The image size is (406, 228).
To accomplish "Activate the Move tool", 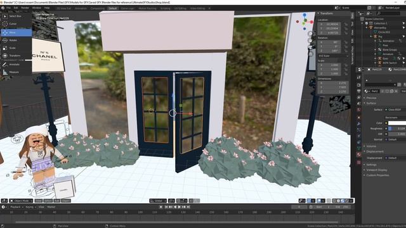I will pyautogui.click(x=16, y=32).
